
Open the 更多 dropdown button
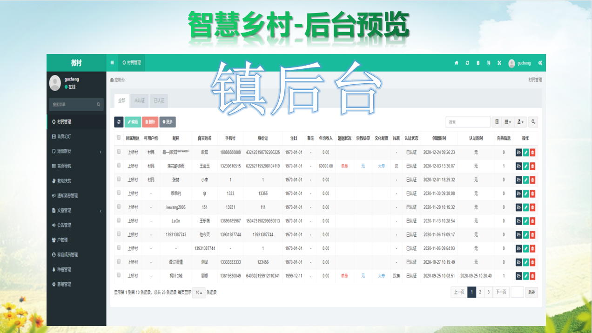point(168,122)
